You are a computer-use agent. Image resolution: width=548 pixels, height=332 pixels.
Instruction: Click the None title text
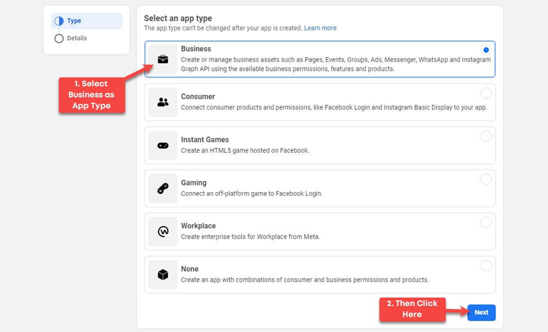pyautogui.click(x=190, y=269)
